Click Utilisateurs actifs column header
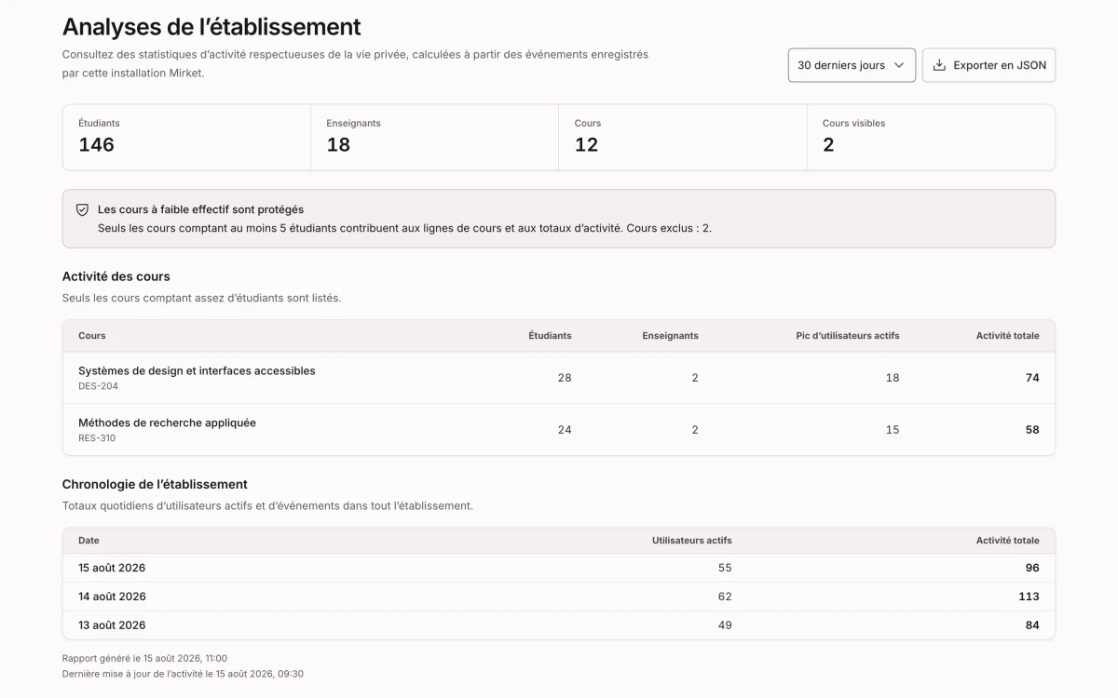Image resolution: width=1118 pixels, height=698 pixels. tap(692, 541)
